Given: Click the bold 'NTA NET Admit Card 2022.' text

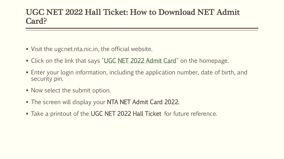Looking at the screenshot, I should coord(143,102).
